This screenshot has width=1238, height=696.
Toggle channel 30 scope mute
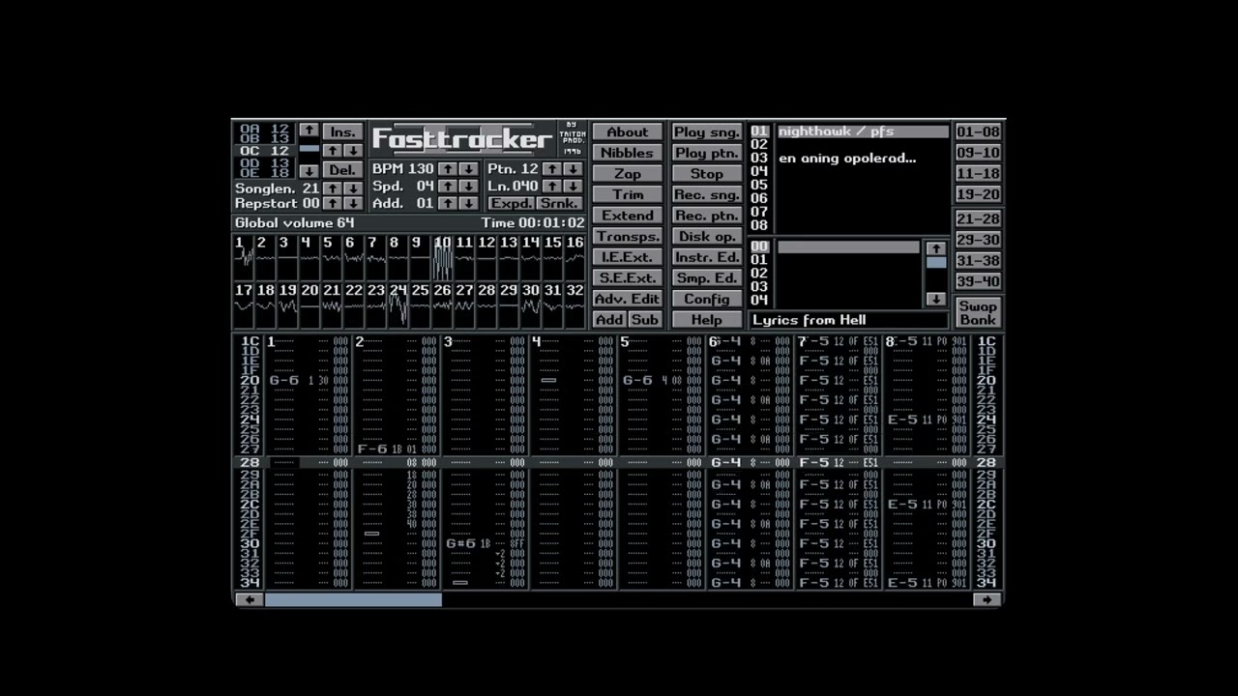530,304
